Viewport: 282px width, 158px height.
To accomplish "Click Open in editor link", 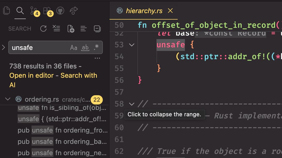I will click(32, 75).
